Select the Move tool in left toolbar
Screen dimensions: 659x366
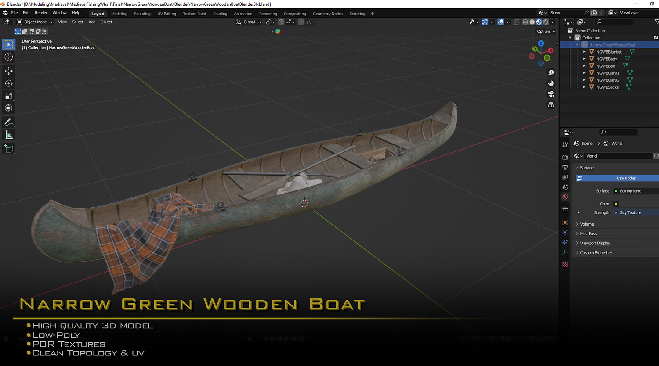point(9,71)
